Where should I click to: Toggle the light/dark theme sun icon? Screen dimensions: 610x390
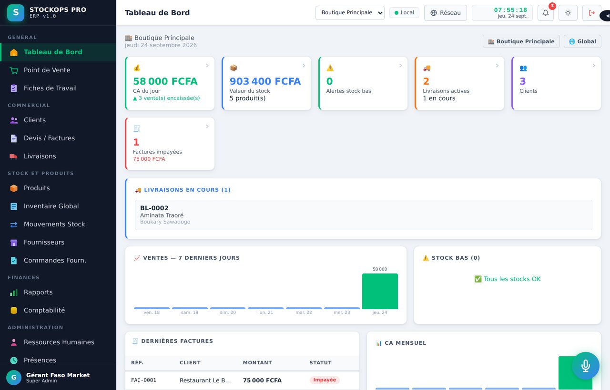[568, 13]
